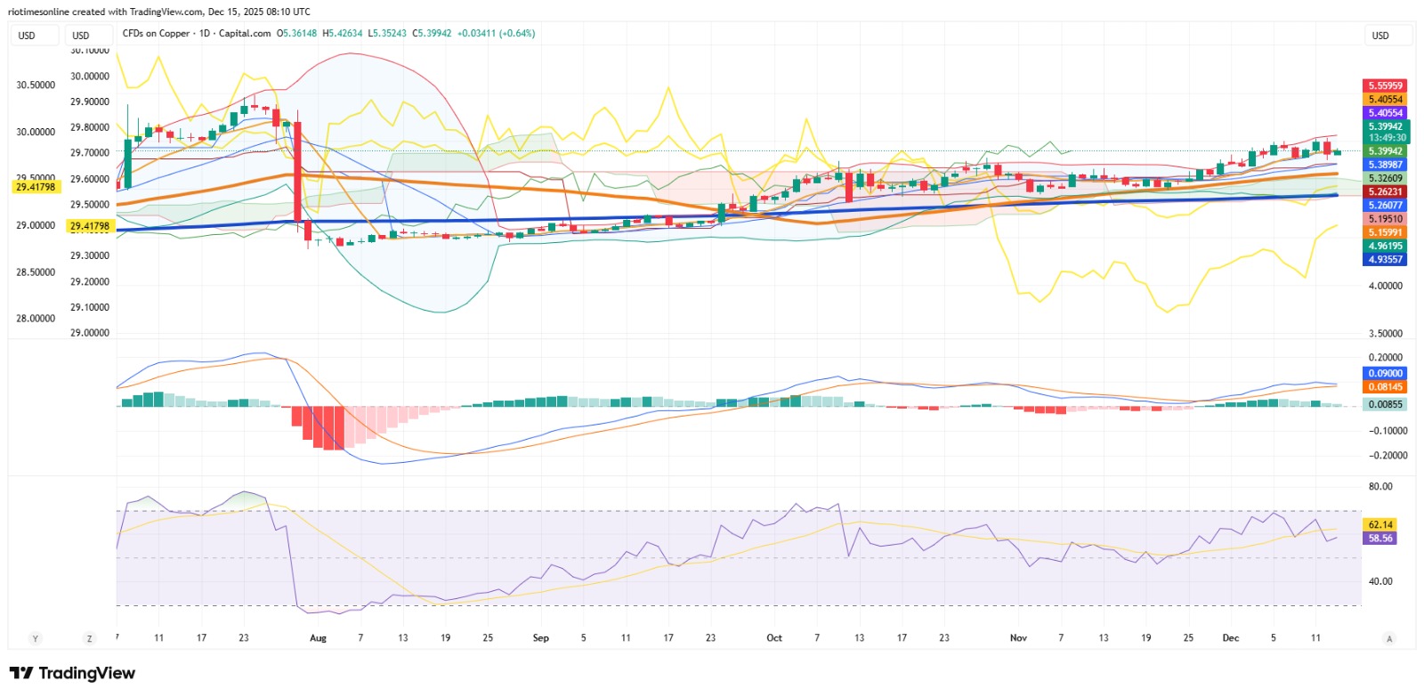Click the dark red 5.26231 label
Screen dimensions: 1424x697
(x=1385, y=191)
